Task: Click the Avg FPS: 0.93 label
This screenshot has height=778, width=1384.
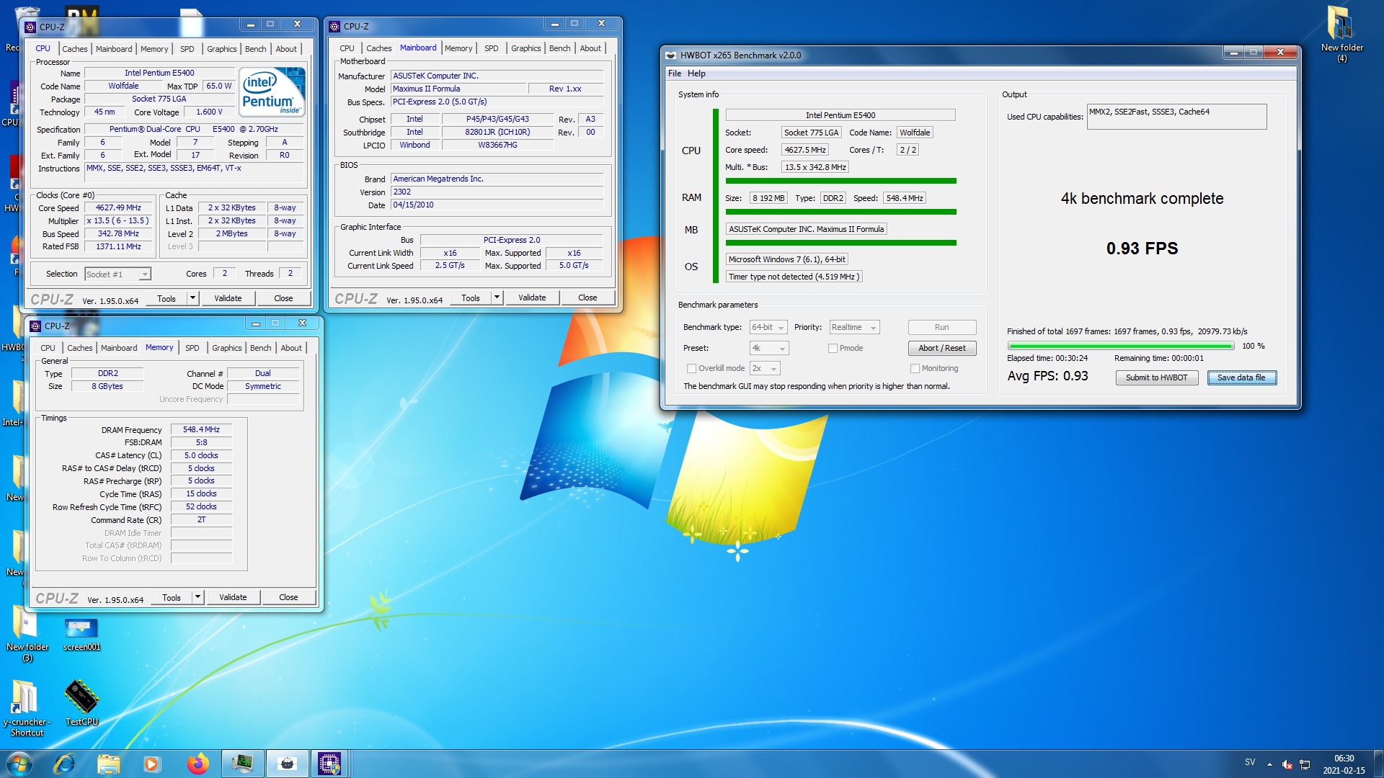Action: (x=1047, y=376)
